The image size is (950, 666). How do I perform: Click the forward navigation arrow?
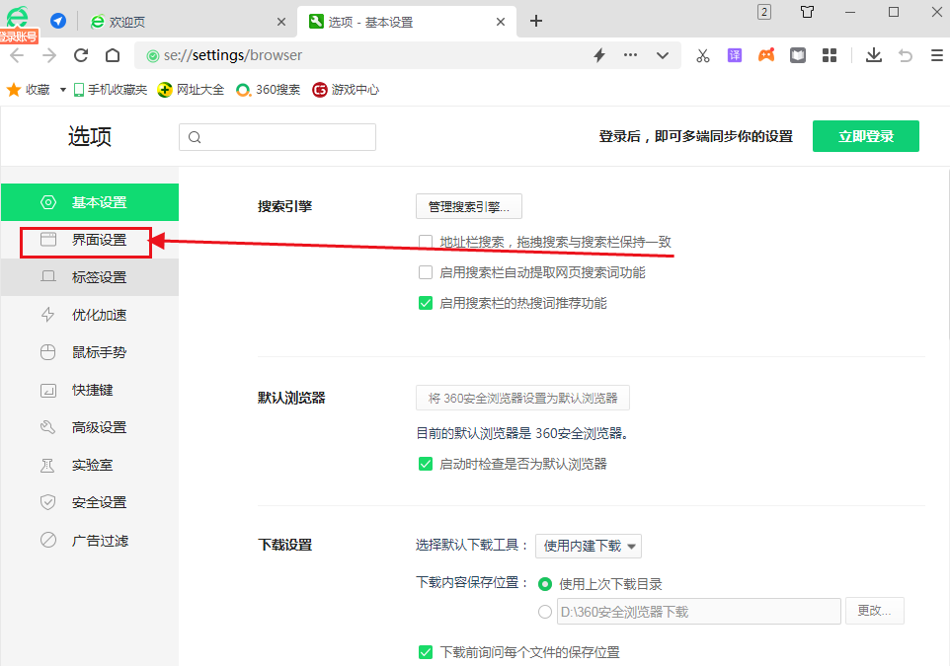[x=49, y=55]
